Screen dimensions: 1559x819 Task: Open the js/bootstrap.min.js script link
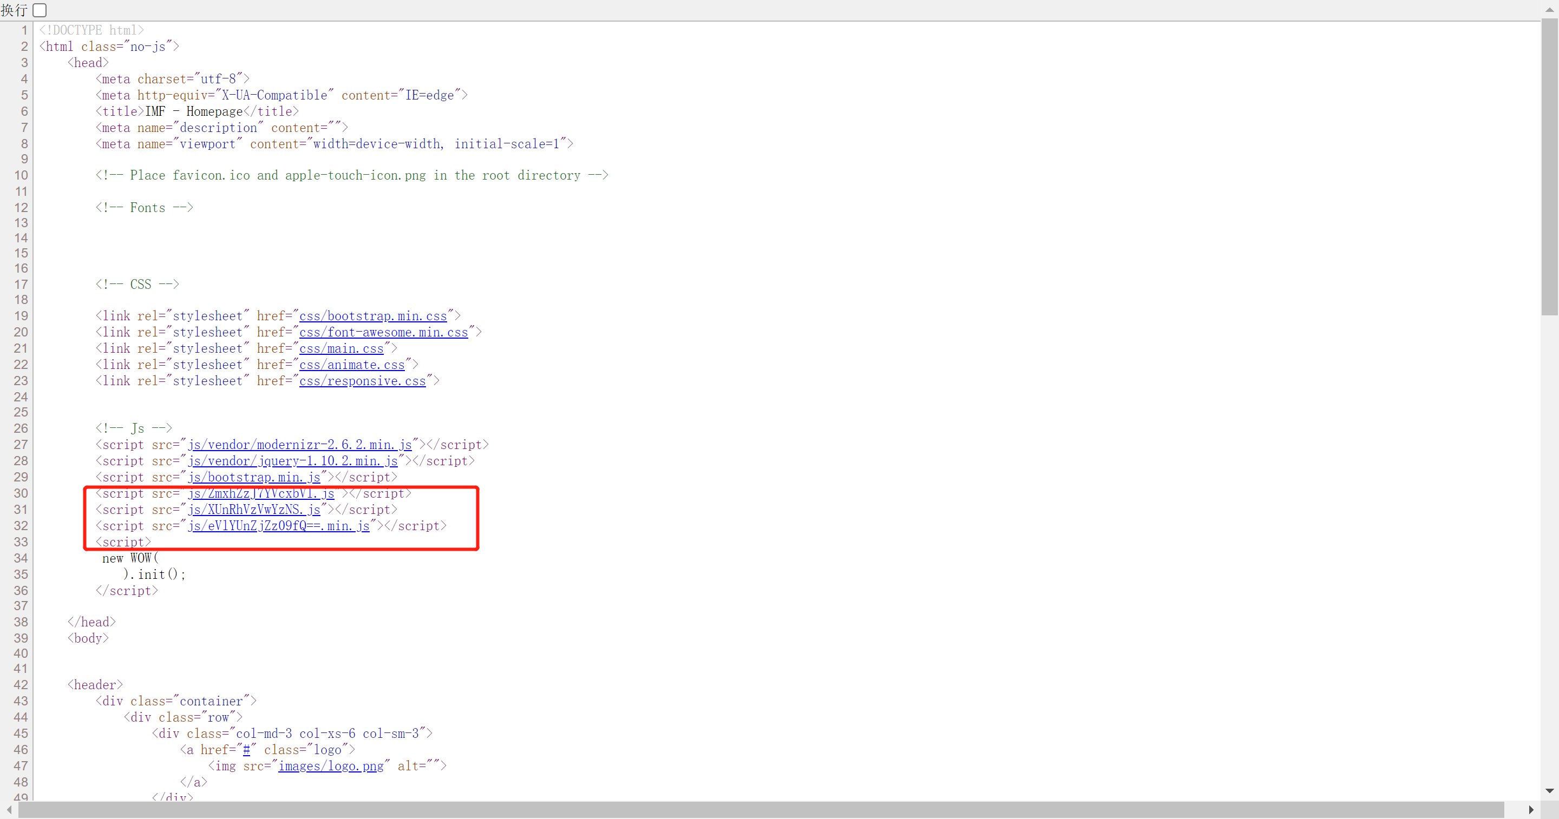pos(253,477)
